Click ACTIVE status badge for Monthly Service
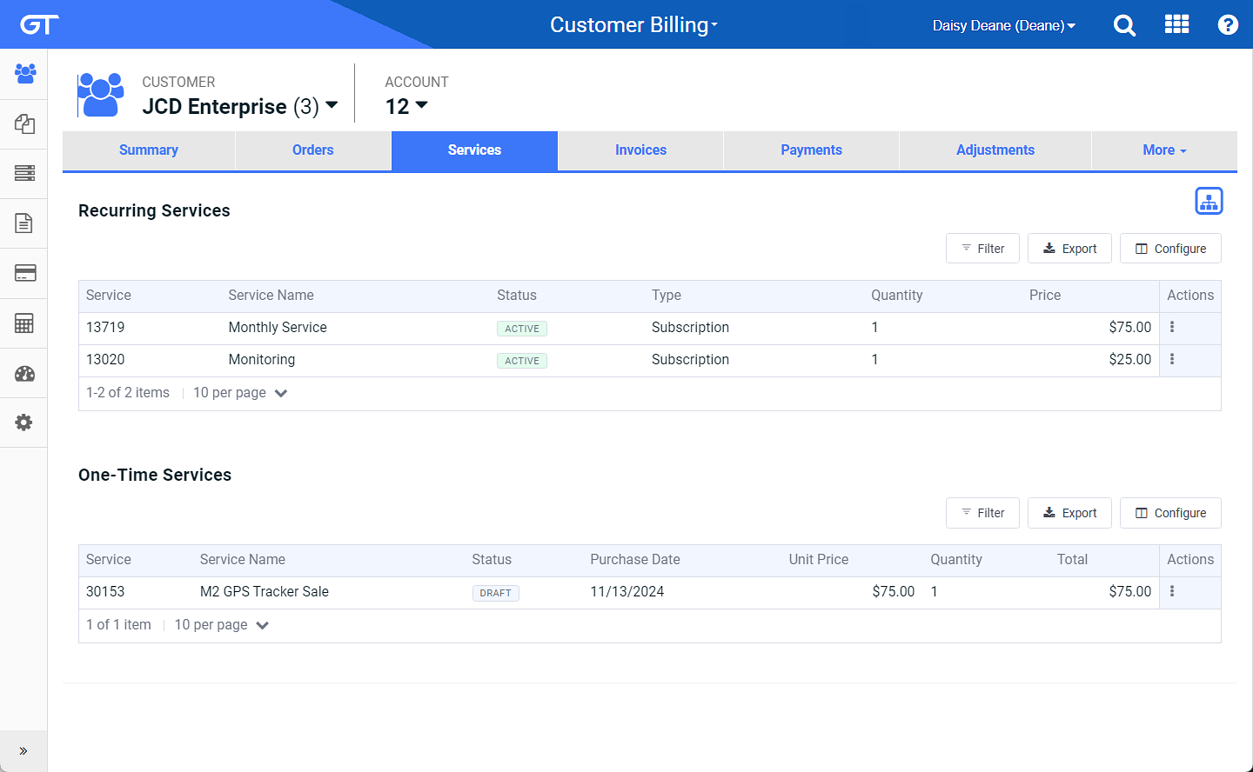 pyautogui.click(x=522, y=329)
